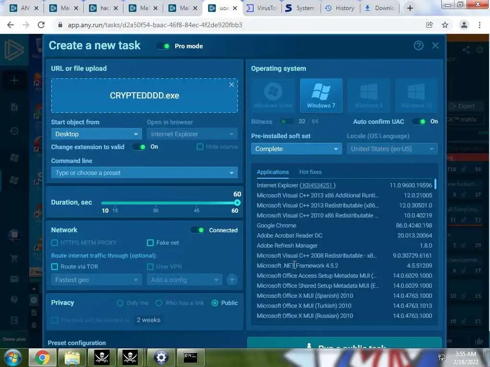Toggle Bitness 32/64 switch
The width and height of the screenshot is (490, 367).
click(287, 121)
